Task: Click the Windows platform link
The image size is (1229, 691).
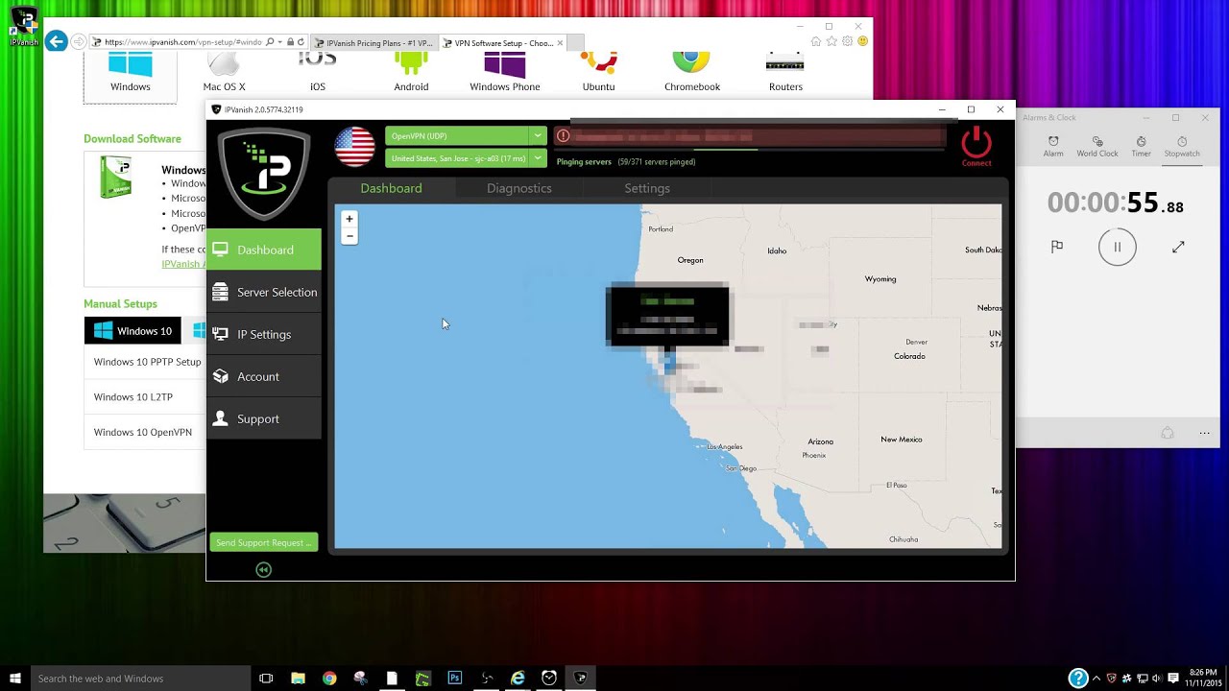Action: click(x=131, y=76)
